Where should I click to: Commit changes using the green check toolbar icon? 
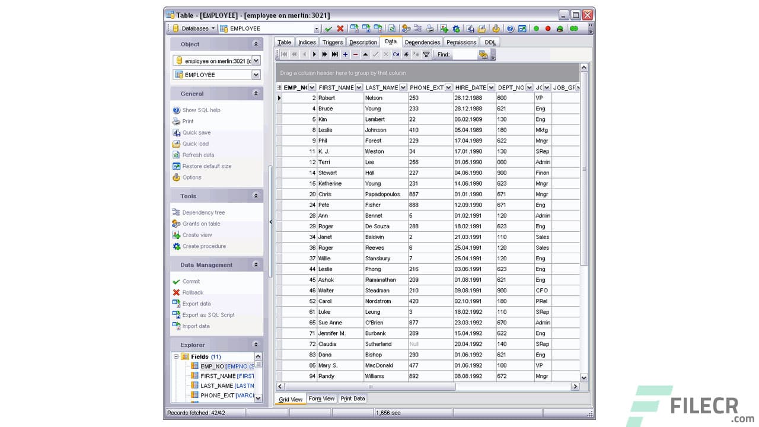[328, 28]
